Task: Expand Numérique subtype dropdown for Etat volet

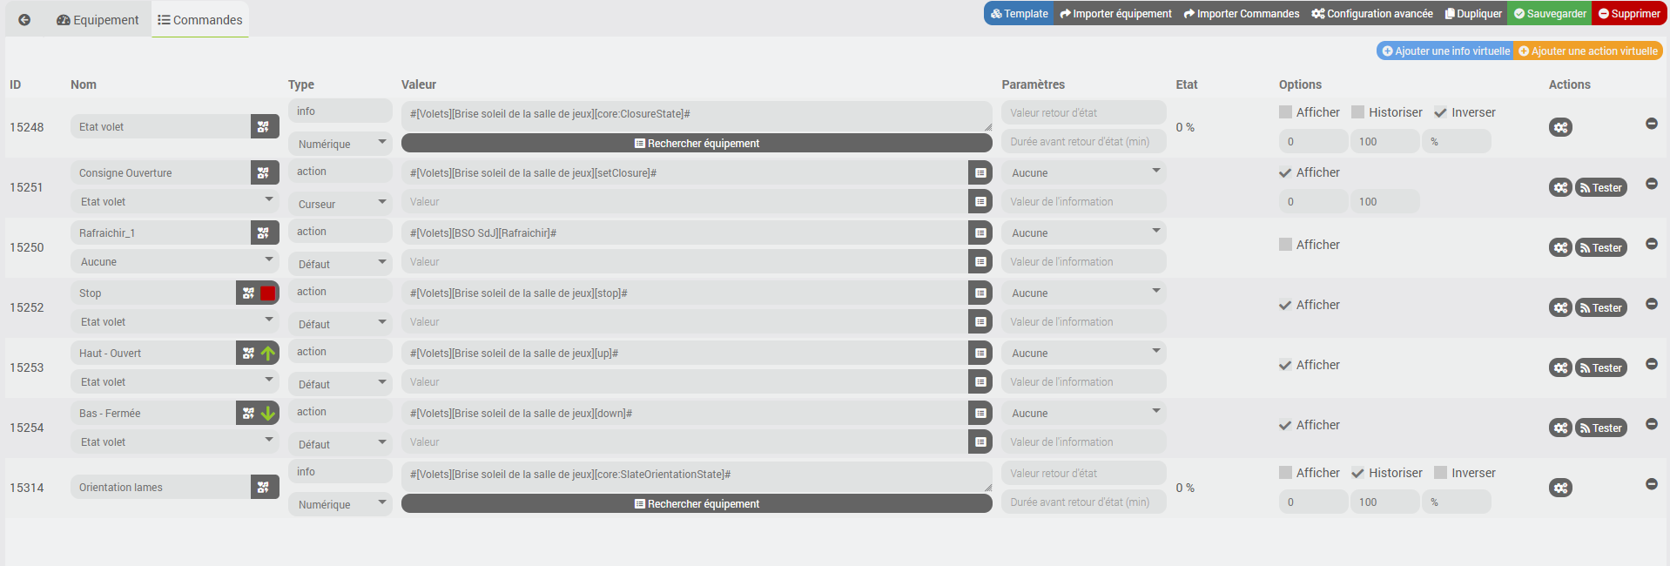Action: point(340,144)
